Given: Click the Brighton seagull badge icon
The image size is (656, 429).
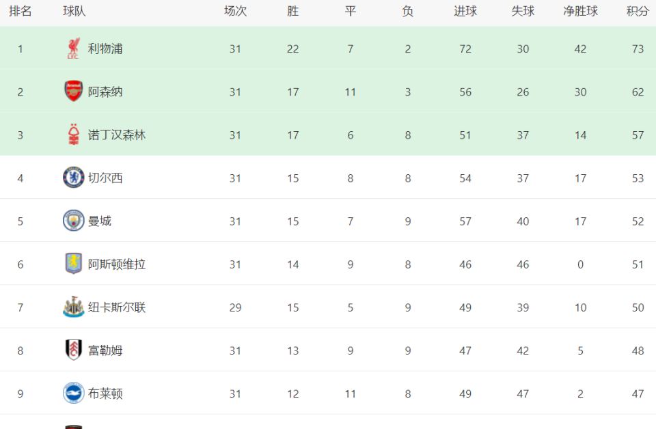Looking at the screenshot, I should point(74,393).
